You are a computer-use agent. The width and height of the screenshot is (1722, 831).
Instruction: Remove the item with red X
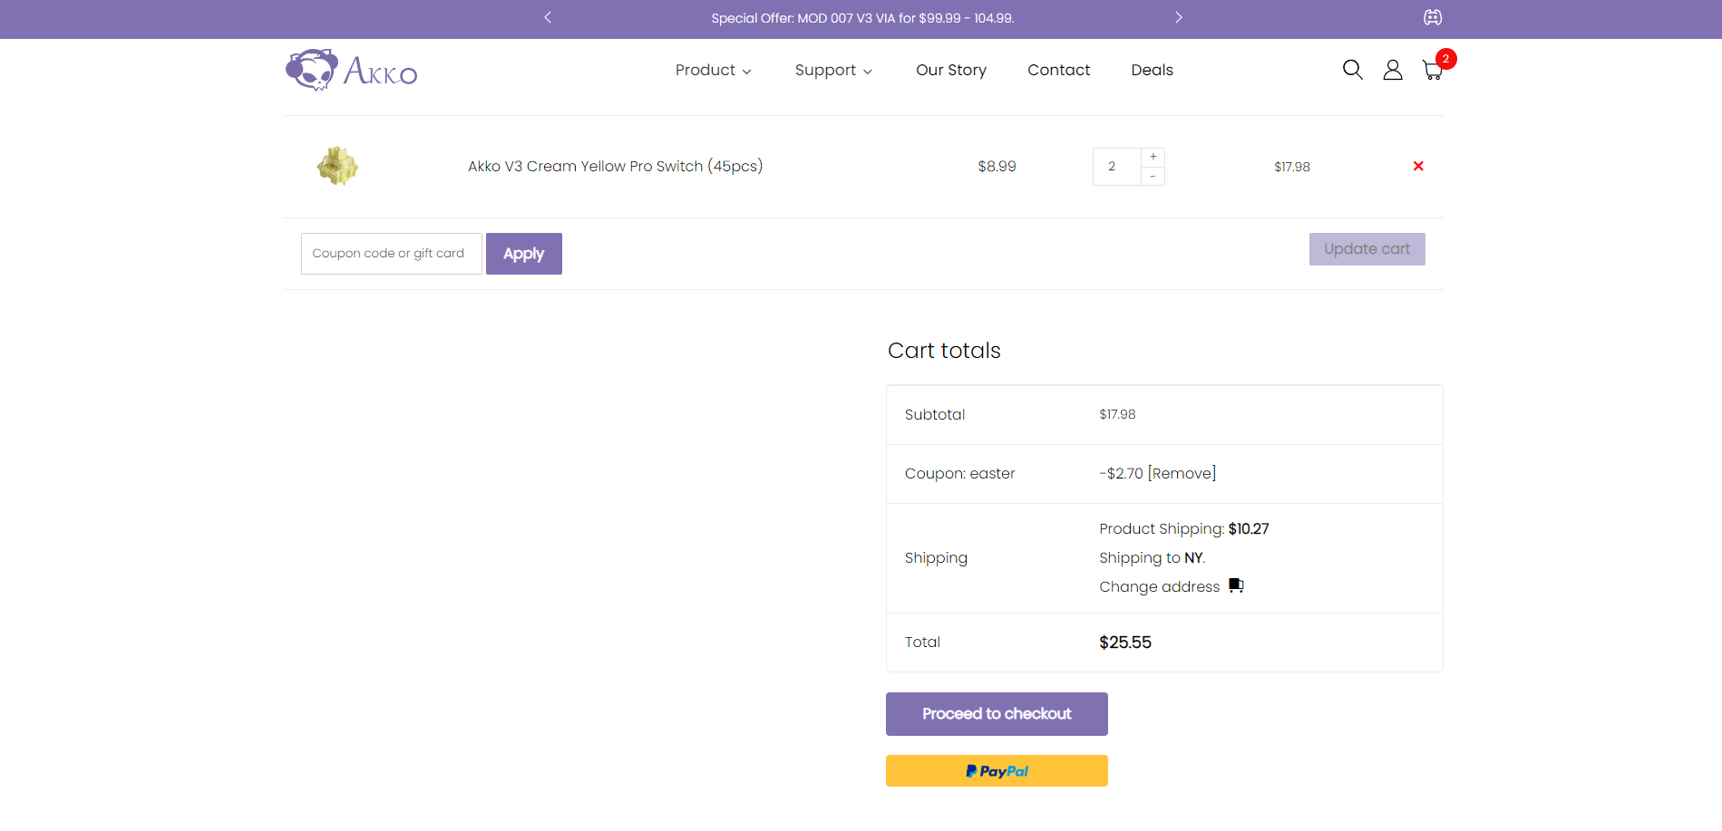click(1418, 166)
